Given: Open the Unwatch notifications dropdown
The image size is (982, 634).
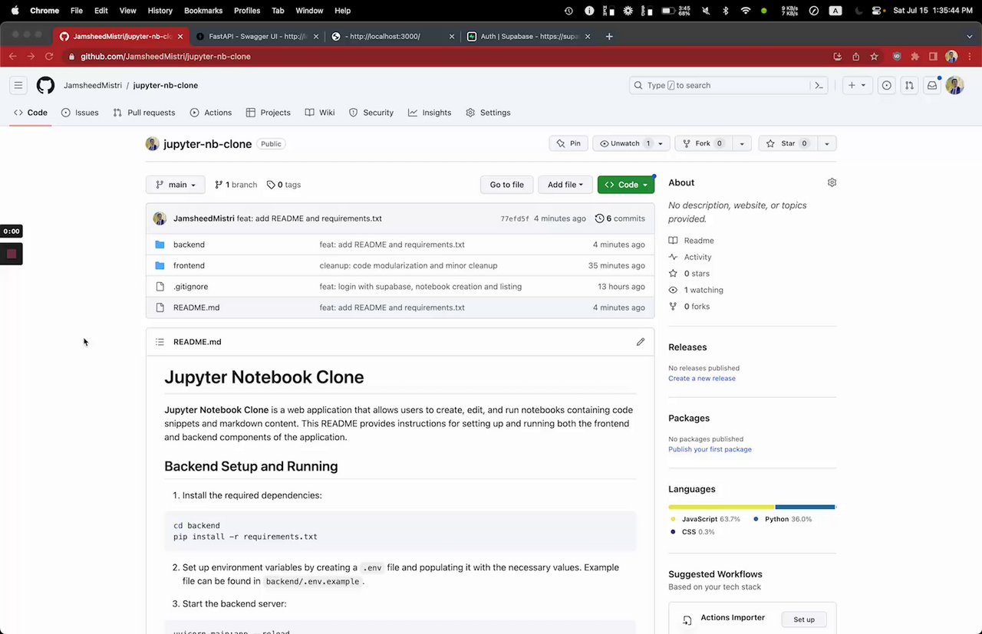Looking at the screenshot, I should pyautogui.click(x=631, y=143).
